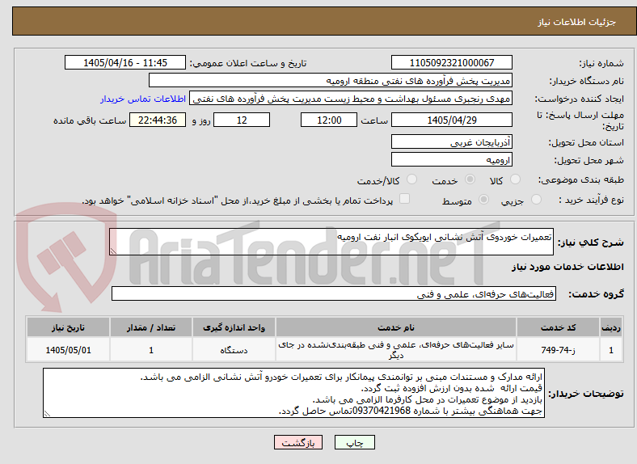Click the service name cell سایر فعالیت‌های حرفه‌ای
This screenshot has height=464, width=637.
point(395,349)
